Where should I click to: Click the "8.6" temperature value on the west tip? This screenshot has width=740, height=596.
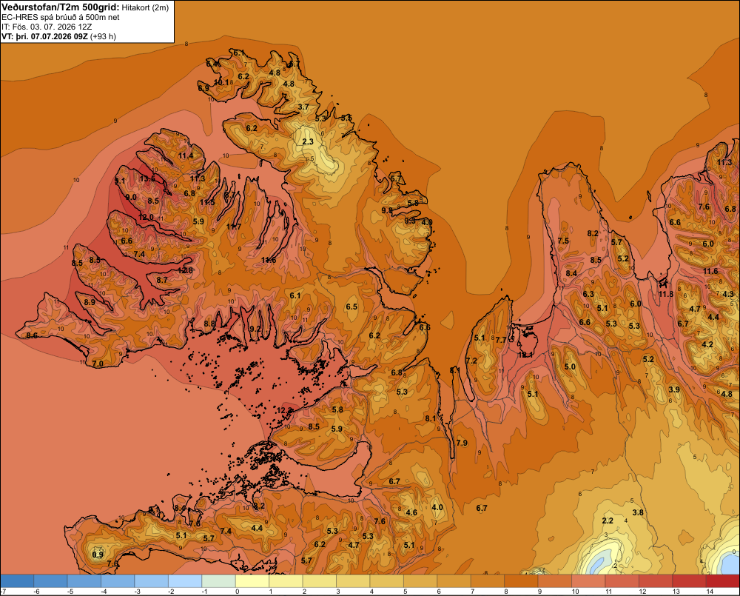coord(32,335)
